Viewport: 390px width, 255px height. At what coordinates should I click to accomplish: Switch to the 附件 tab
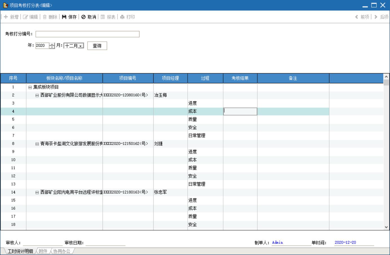tap(43, 251)
